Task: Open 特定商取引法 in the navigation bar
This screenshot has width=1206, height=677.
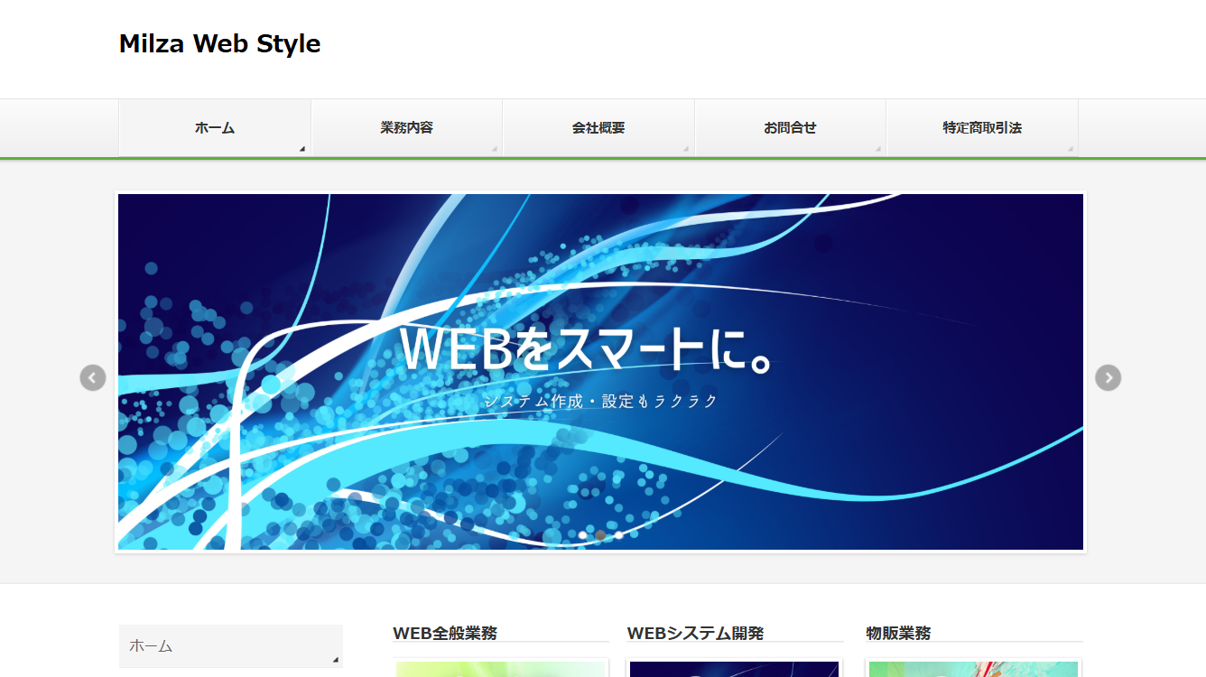Action: [982, 128]
